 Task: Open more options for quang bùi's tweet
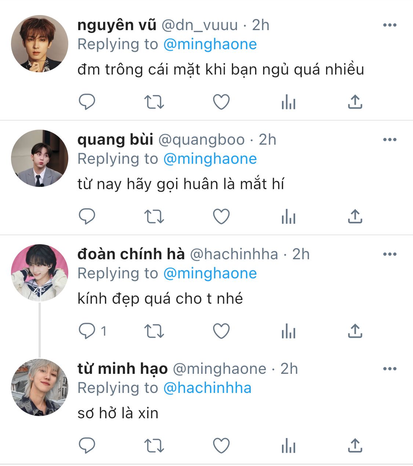pos(390,140)
